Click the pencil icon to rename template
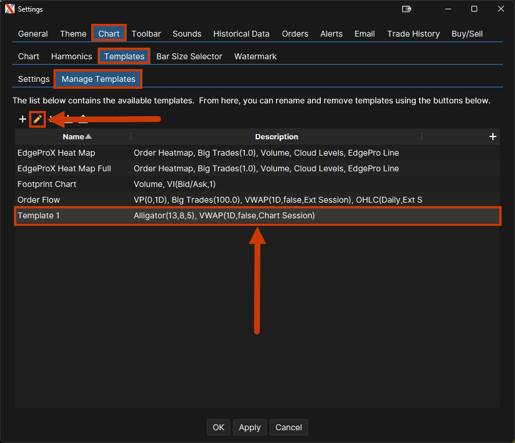The image size is (515, 443). (38, 119)
